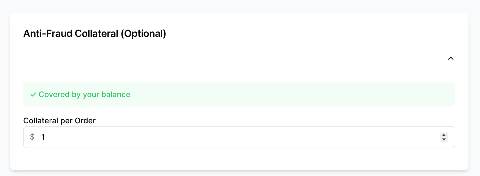Click the stepper down arrow to decrease collateral
The width and height of the screenshot is (480, 176).
coord(444,139)
